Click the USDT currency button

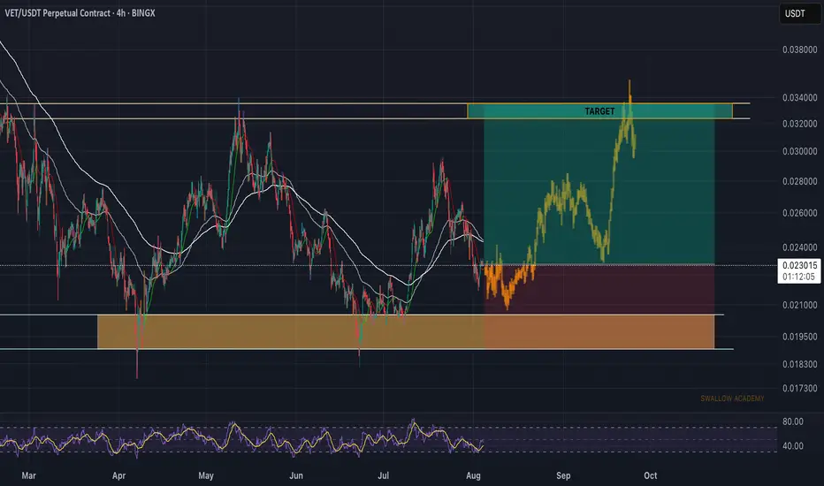click(x=799, y=13)
